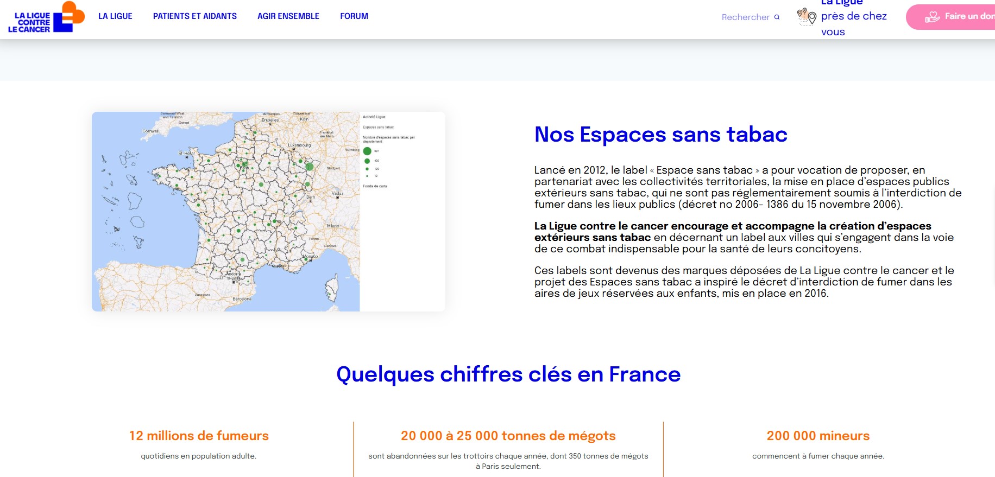Viewport: 995px width, 477px height.
Task: Click Fonds de carte in map legend
Action: pyautogui.click(x=375, y=186)
